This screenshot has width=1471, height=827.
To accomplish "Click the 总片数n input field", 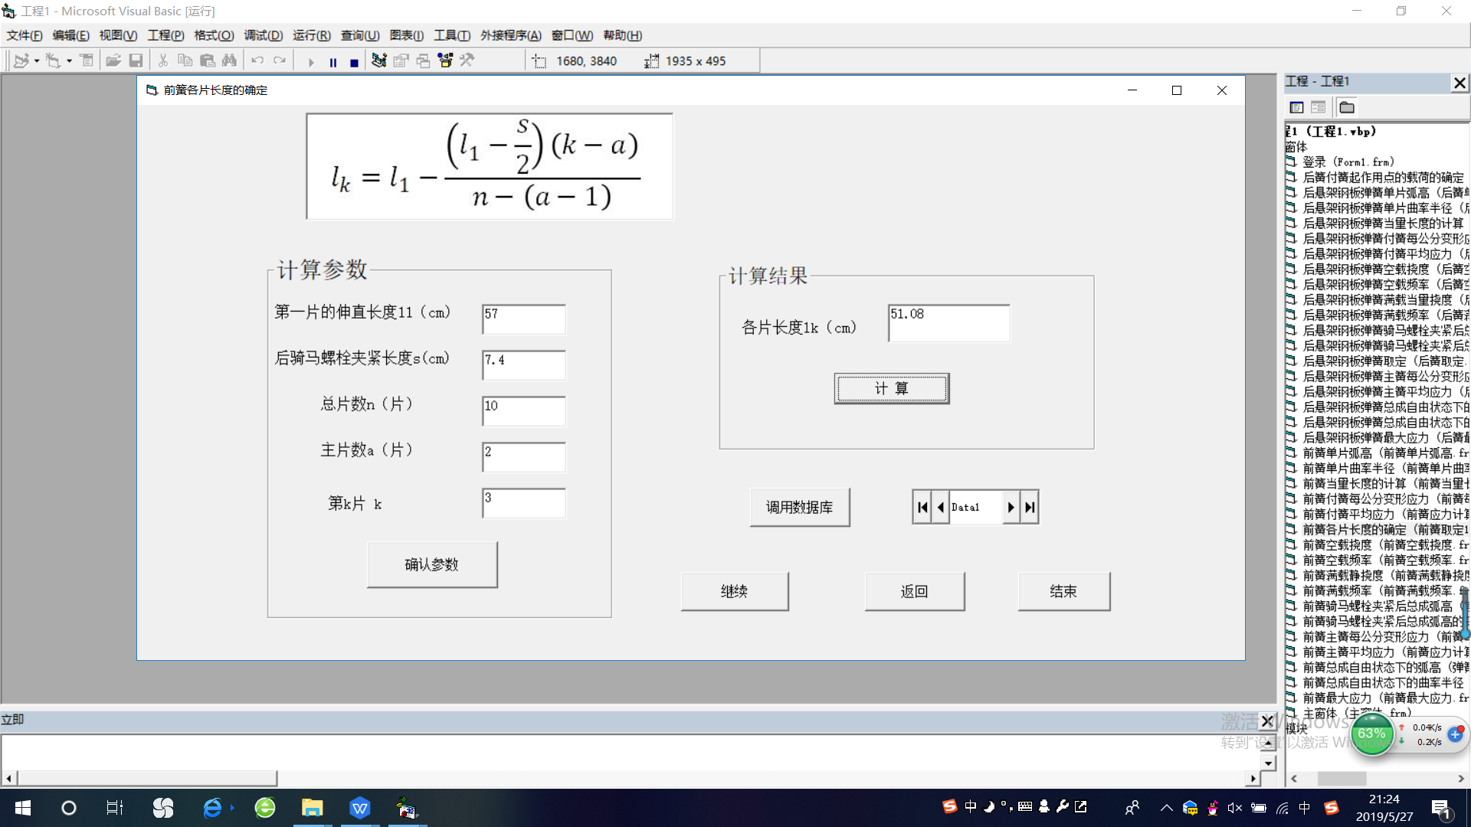I will click(523, 411).
